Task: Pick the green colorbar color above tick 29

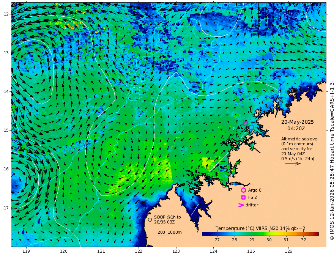Action: pos(252,234)
